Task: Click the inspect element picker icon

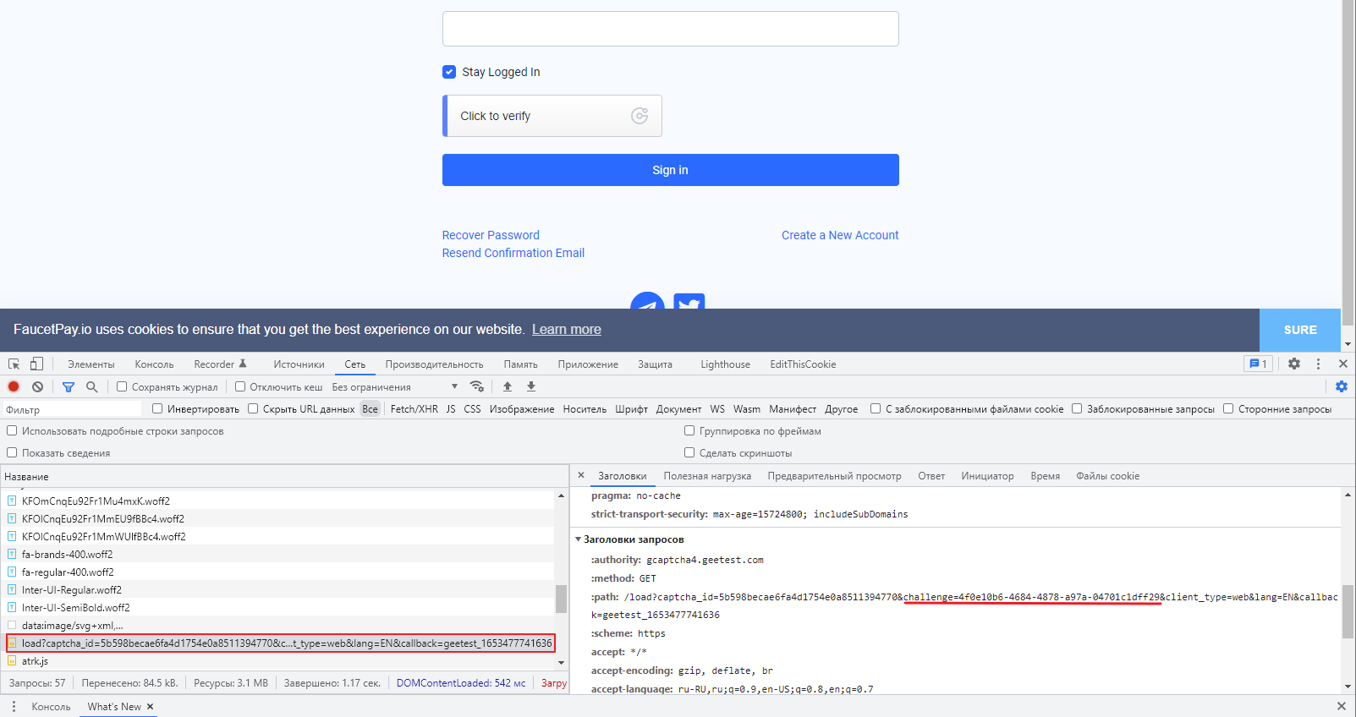Action: click(x=14, y=364)
